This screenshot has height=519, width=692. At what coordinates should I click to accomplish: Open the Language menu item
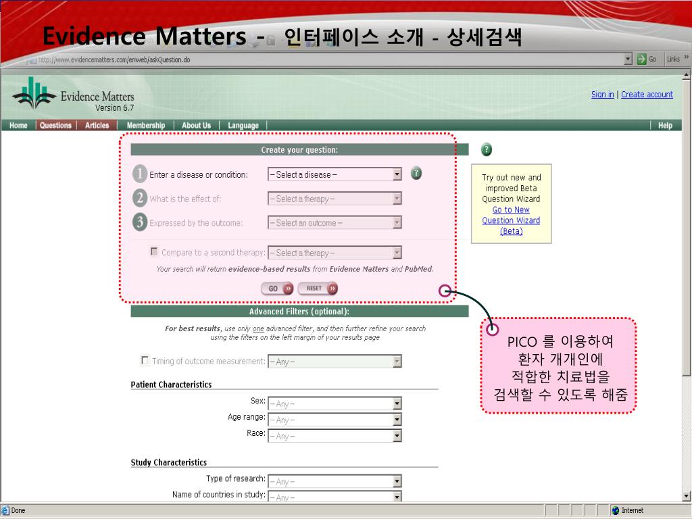coord(243,125)
